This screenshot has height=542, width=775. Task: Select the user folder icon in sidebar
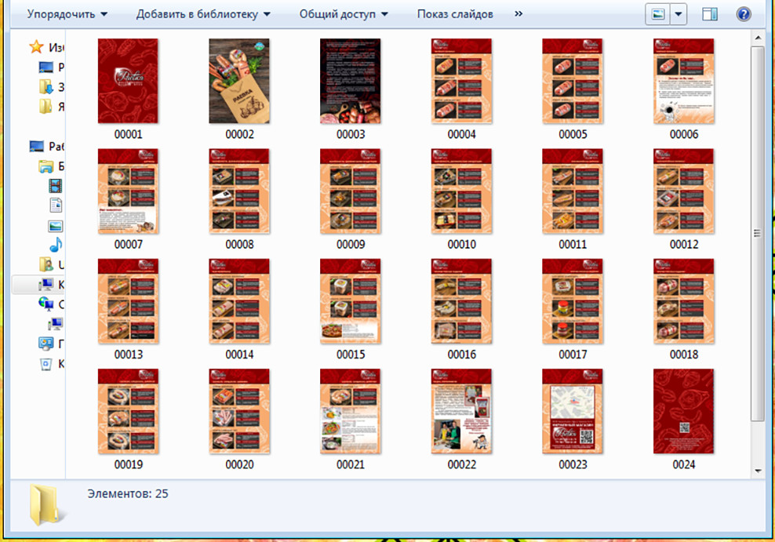[46, 264]
